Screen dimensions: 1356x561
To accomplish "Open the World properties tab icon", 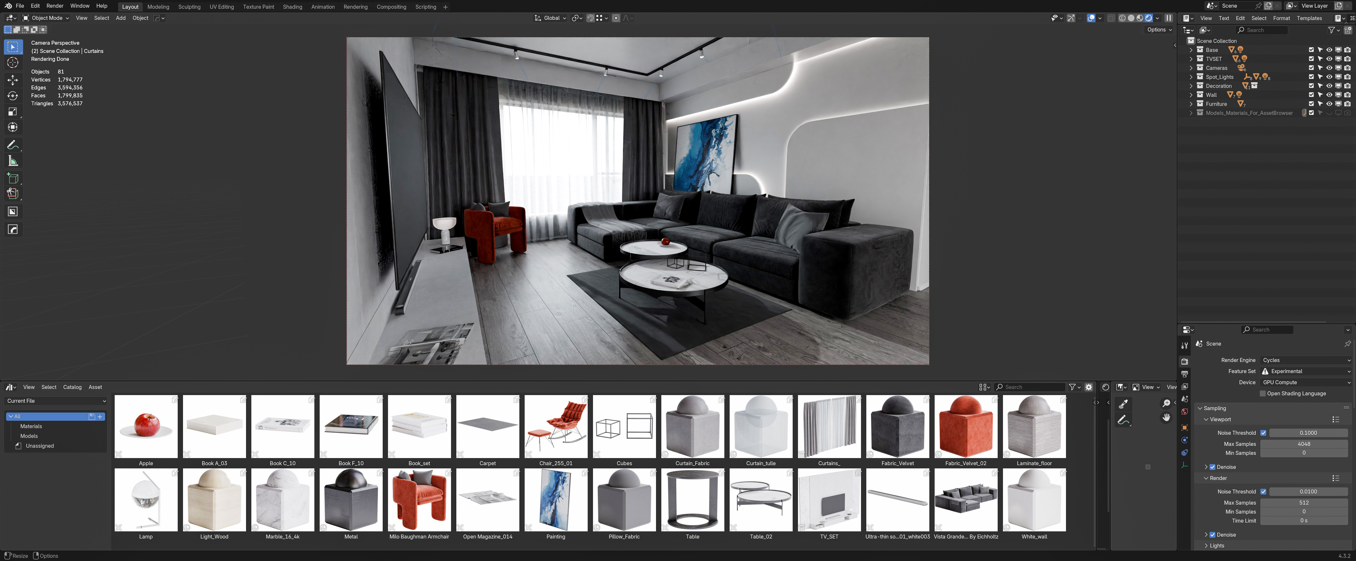I will [1184, 412].
